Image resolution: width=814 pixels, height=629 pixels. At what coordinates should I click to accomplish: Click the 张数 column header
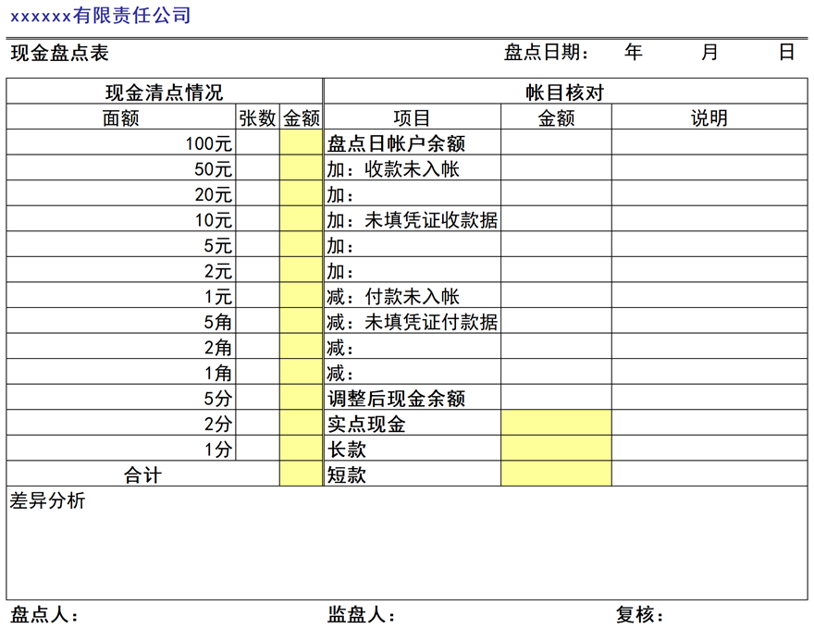pos(257,117)
